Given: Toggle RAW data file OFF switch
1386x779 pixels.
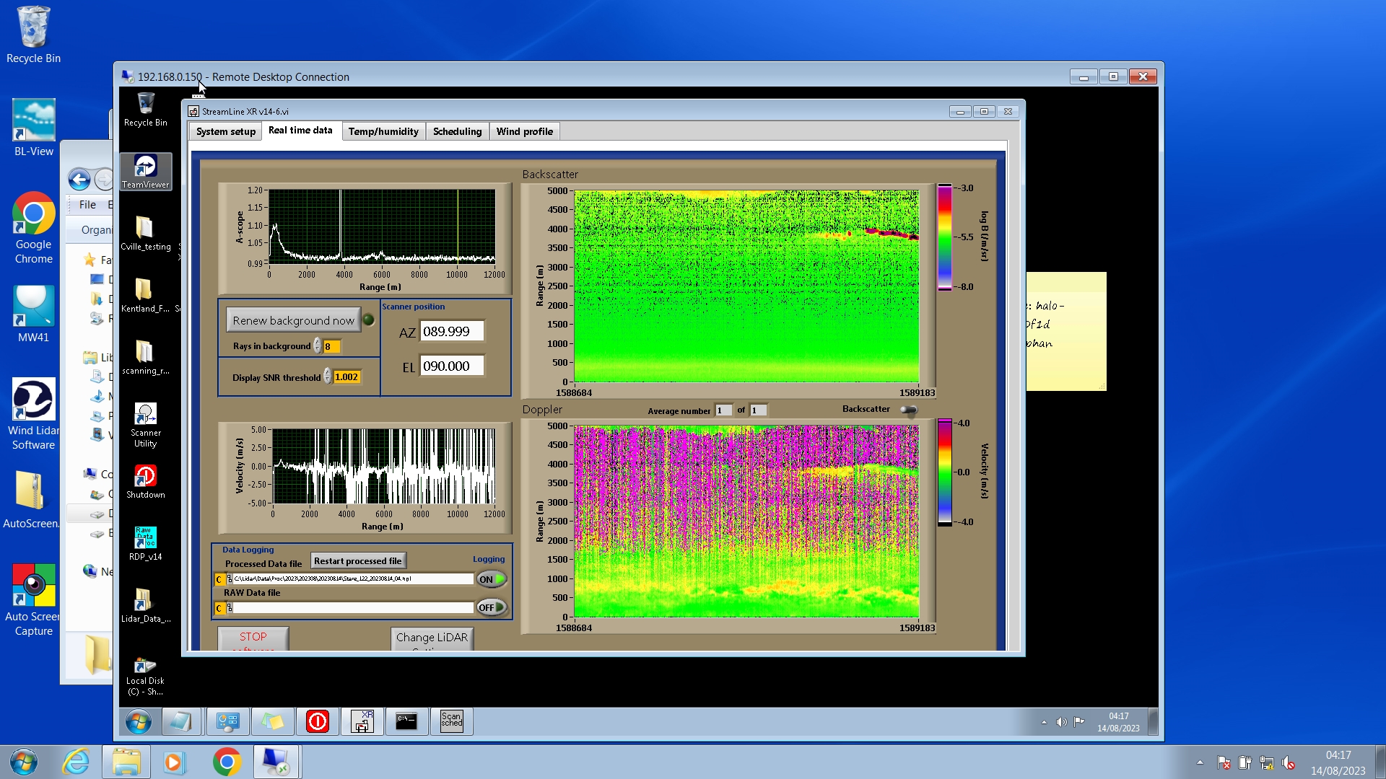Looking at the screenshot, I should coord(492,607).
